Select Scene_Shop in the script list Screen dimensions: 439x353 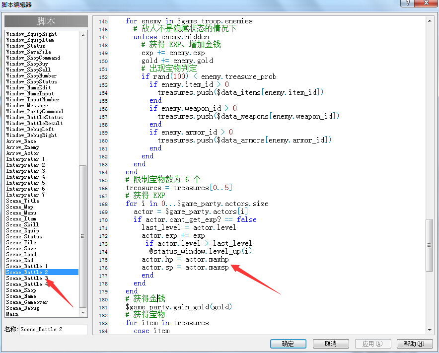(21, 290)
